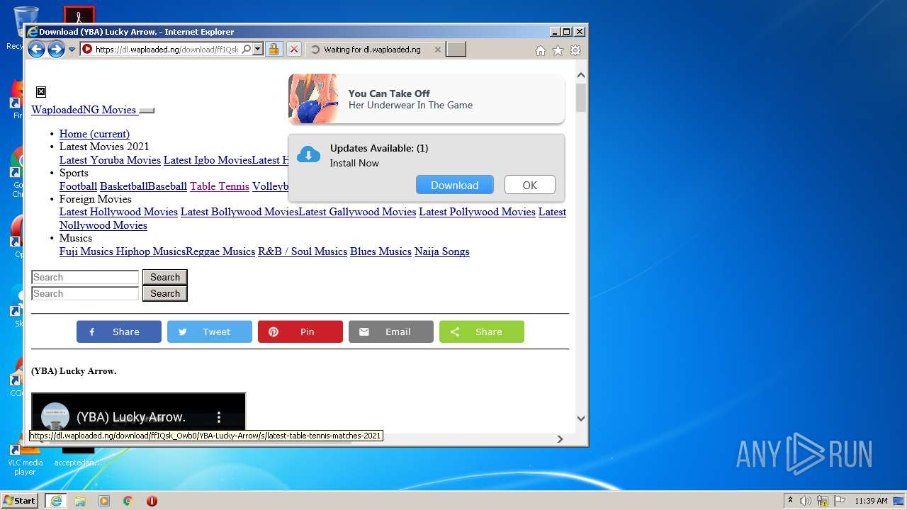Viewport: 907px width, 510px height.
Task: Open Latest Bollywood Movies link
Action: coord(240,212)
